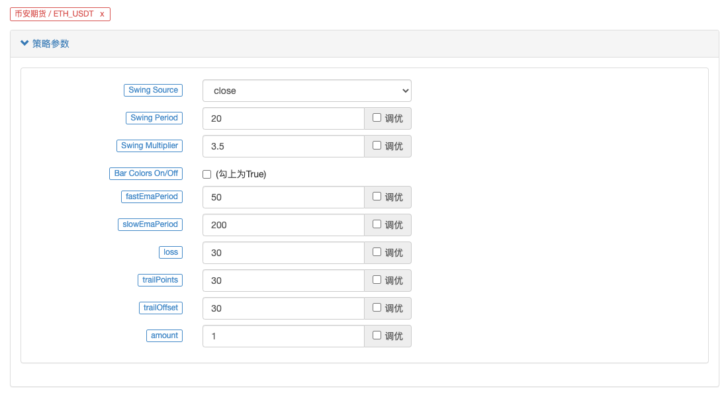Collapse the 策略参数 panel chevron

(24, 43)
